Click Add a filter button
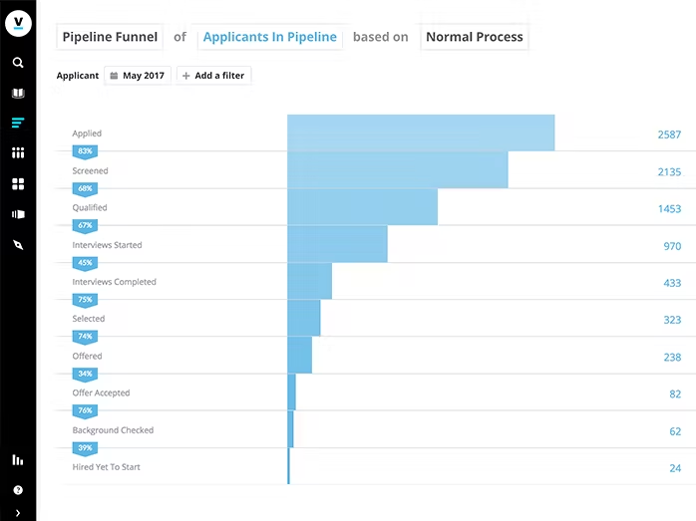Viewport: 696px width, 521px height. (x=214, y=76)
